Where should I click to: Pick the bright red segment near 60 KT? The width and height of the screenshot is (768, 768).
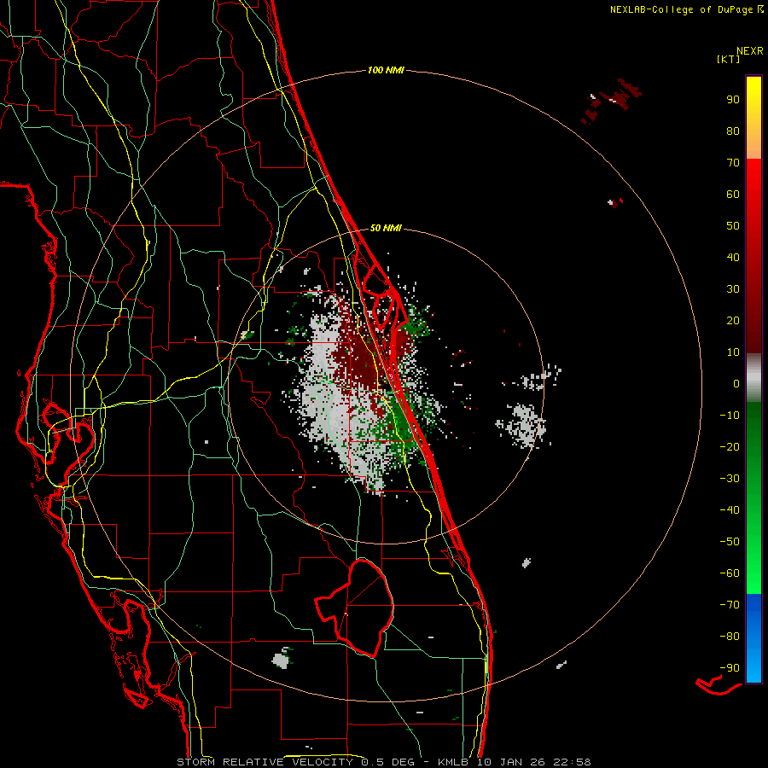pyautogui.click(x=753, y=194)
